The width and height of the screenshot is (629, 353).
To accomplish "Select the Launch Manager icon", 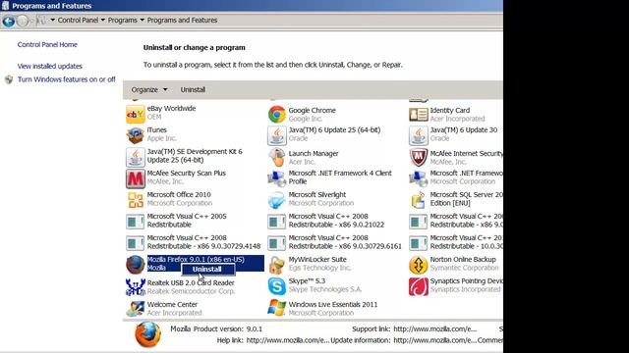I will tap(277, 157).
